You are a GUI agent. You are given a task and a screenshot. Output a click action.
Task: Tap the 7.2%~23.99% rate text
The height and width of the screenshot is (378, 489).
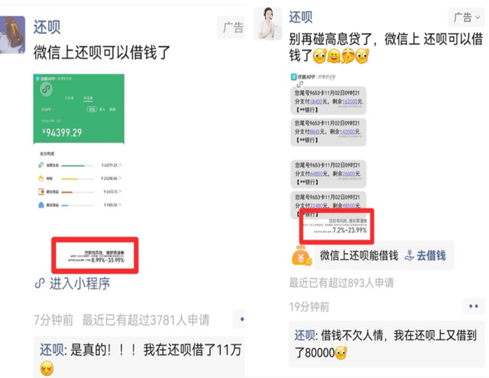[349, 230]
